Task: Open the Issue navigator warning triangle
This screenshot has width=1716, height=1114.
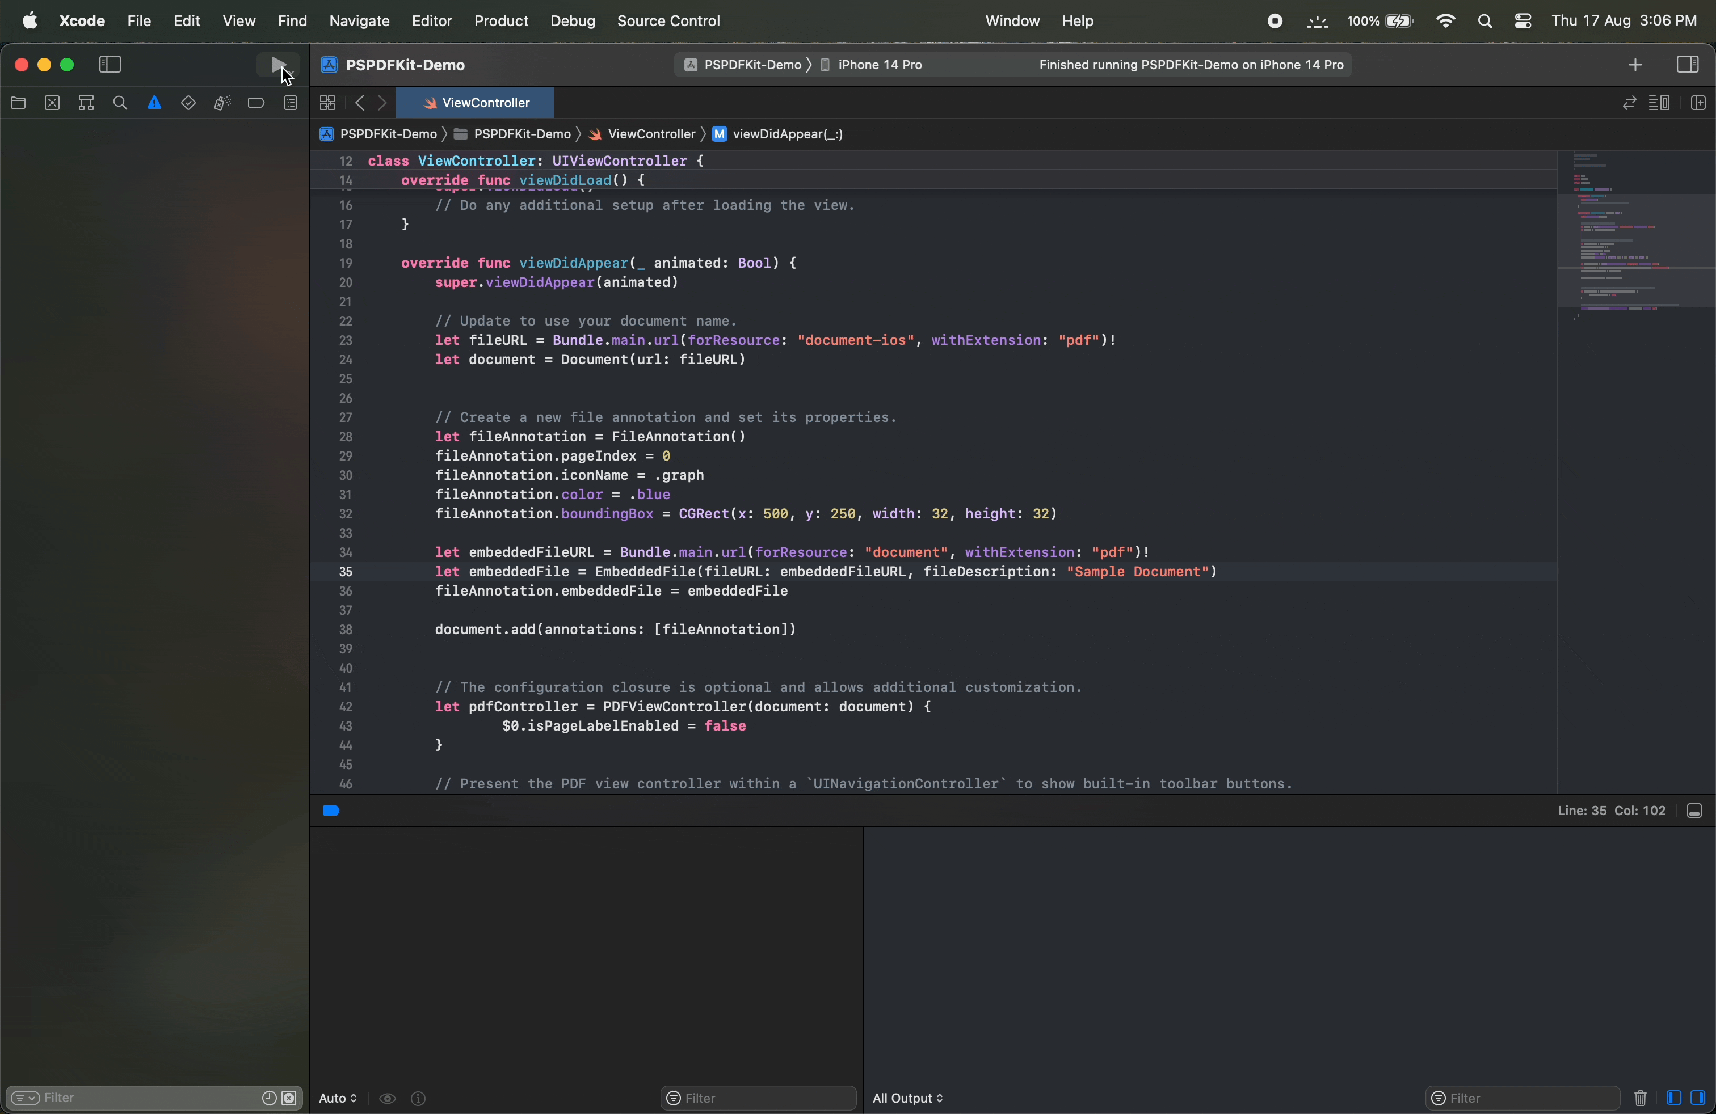Action: tap(154, 103)
